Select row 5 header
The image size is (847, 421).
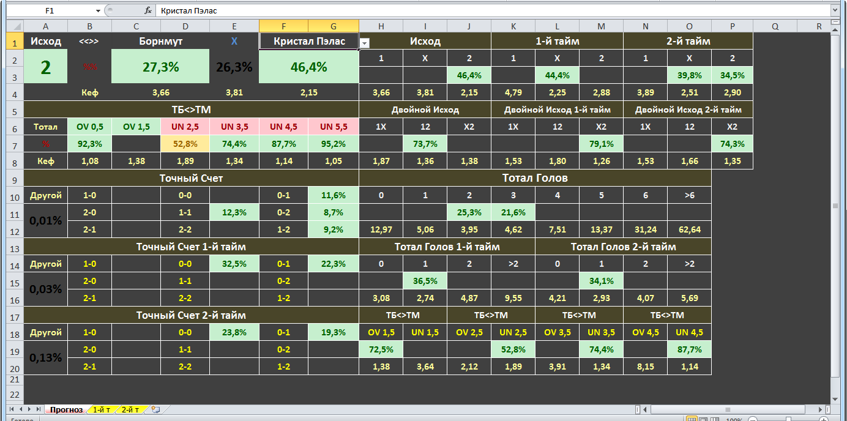coord(15,110)
